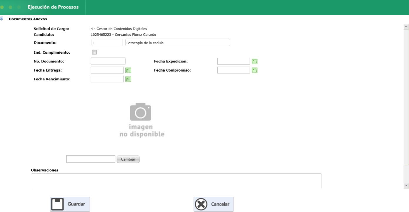Click '4 - Gestor de Contenidos Digitales' text
Viewport: 409px width, 212px height.
tap(119, 29)
